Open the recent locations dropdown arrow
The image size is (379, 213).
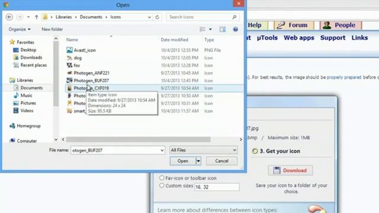28,17
